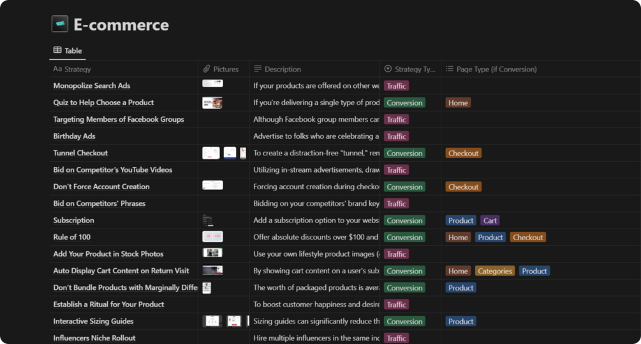Click the Aa title icon in the Strategy header
Viewport: 641px width, 344px height.
(x=57, y=69)
